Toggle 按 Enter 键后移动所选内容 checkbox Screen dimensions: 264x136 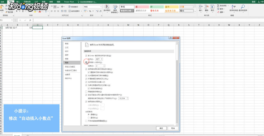point(86,56)
